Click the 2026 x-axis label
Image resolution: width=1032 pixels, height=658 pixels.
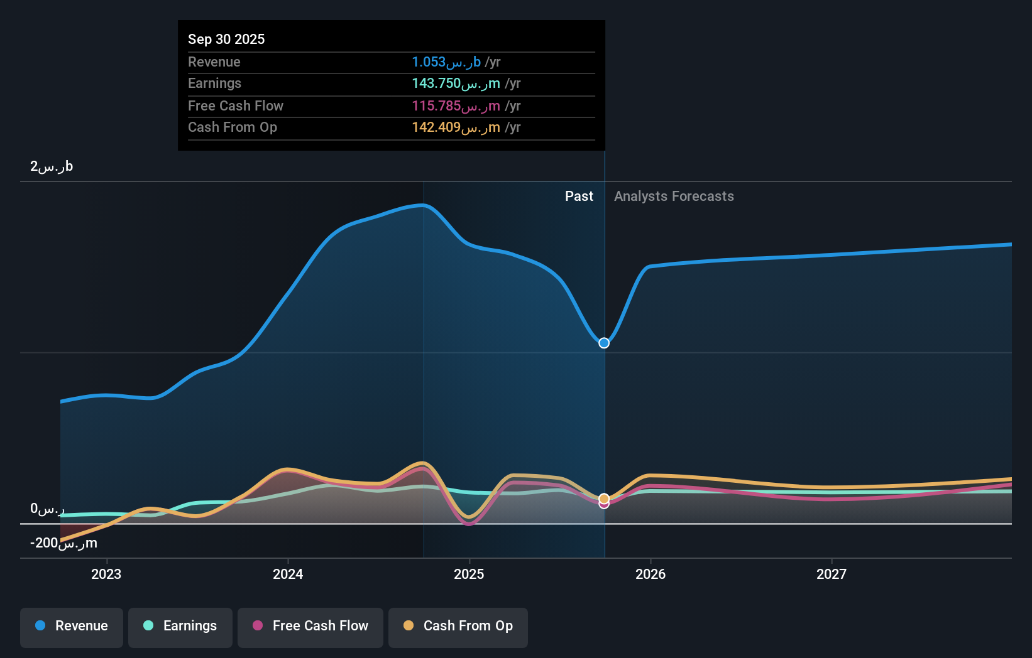pyautogui.click(x=650, y=574)
